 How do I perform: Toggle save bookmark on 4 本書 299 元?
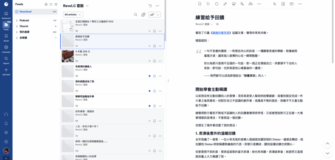coord(155,61)
